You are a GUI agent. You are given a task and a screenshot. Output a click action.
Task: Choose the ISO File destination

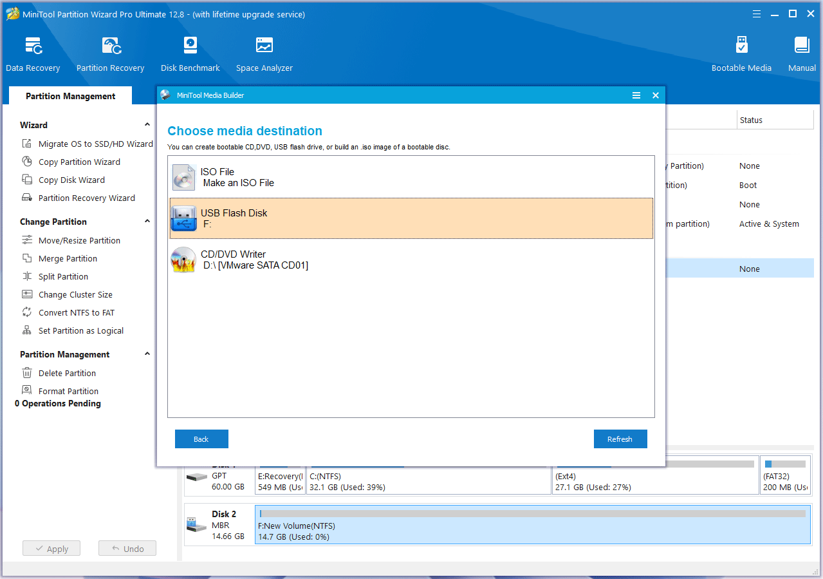(411, 177)
